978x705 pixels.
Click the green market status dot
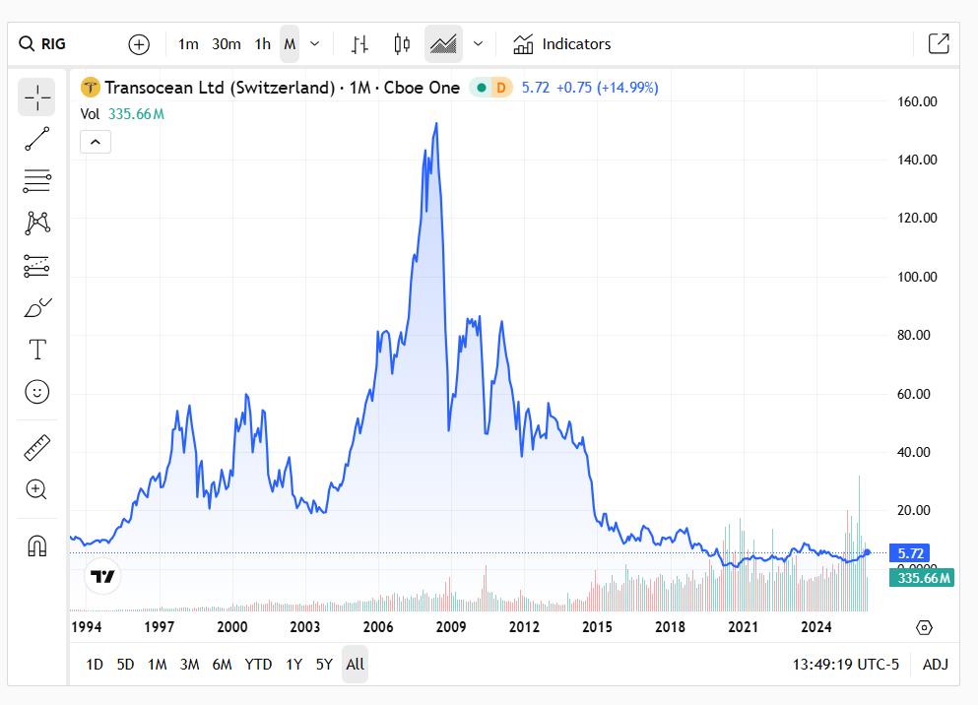coord(481,88)
